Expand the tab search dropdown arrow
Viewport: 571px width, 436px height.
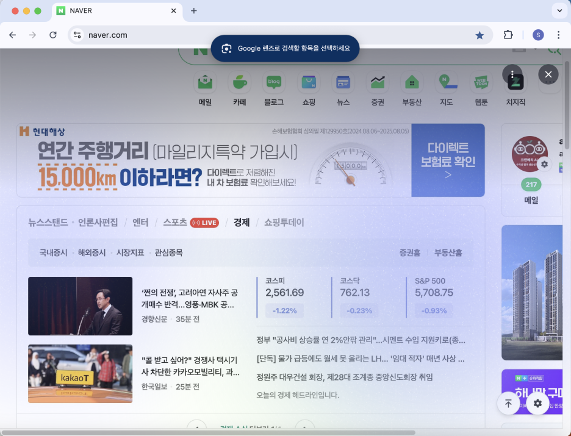[559, 10]
